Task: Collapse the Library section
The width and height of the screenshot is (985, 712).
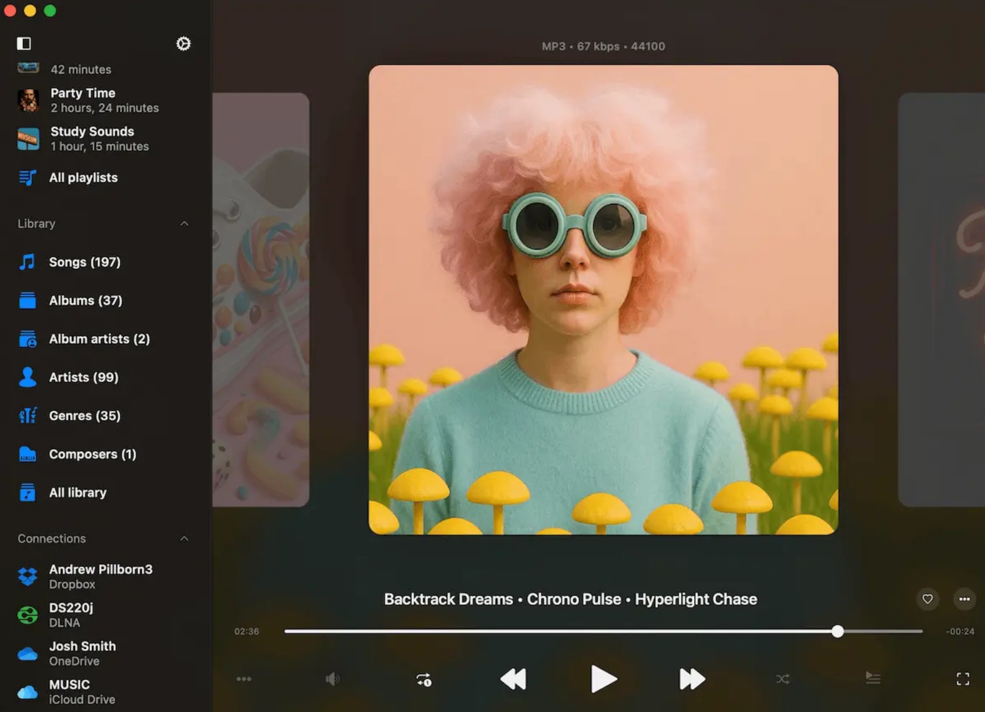Action: pos(184,223)
